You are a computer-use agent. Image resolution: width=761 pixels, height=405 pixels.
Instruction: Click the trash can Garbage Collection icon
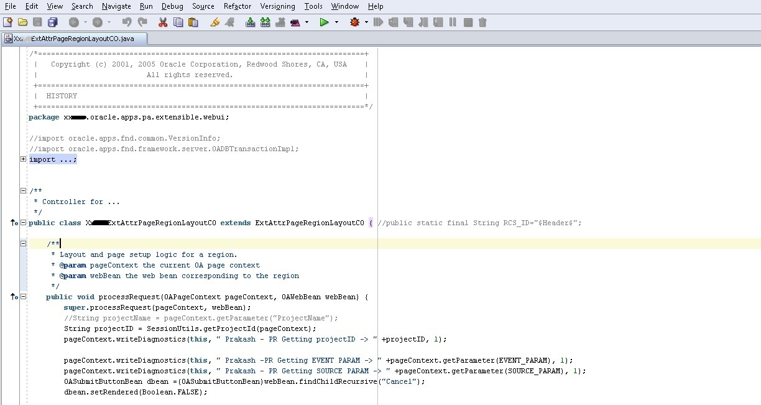(x=482, y=22)
